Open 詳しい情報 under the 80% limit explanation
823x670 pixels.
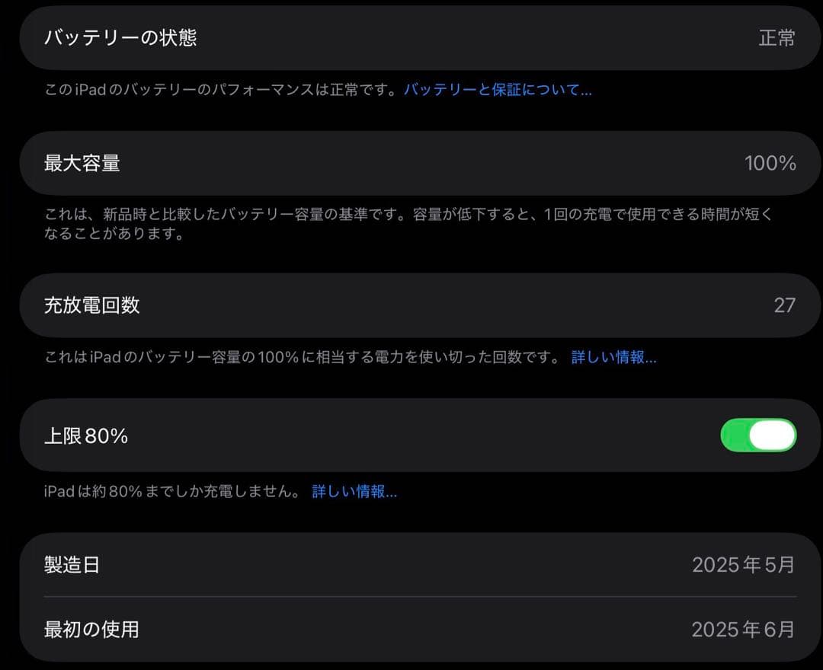click(355, 491)
